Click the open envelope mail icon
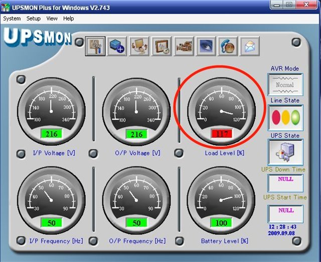The image size is (321, 262). [x=250, y=46]
